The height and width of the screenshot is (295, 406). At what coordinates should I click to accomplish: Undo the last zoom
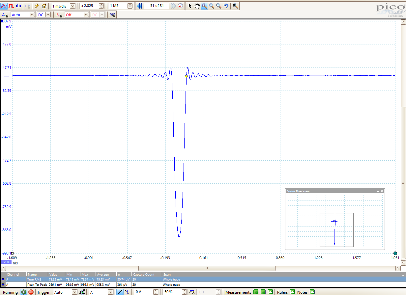[x=226, y=6]
